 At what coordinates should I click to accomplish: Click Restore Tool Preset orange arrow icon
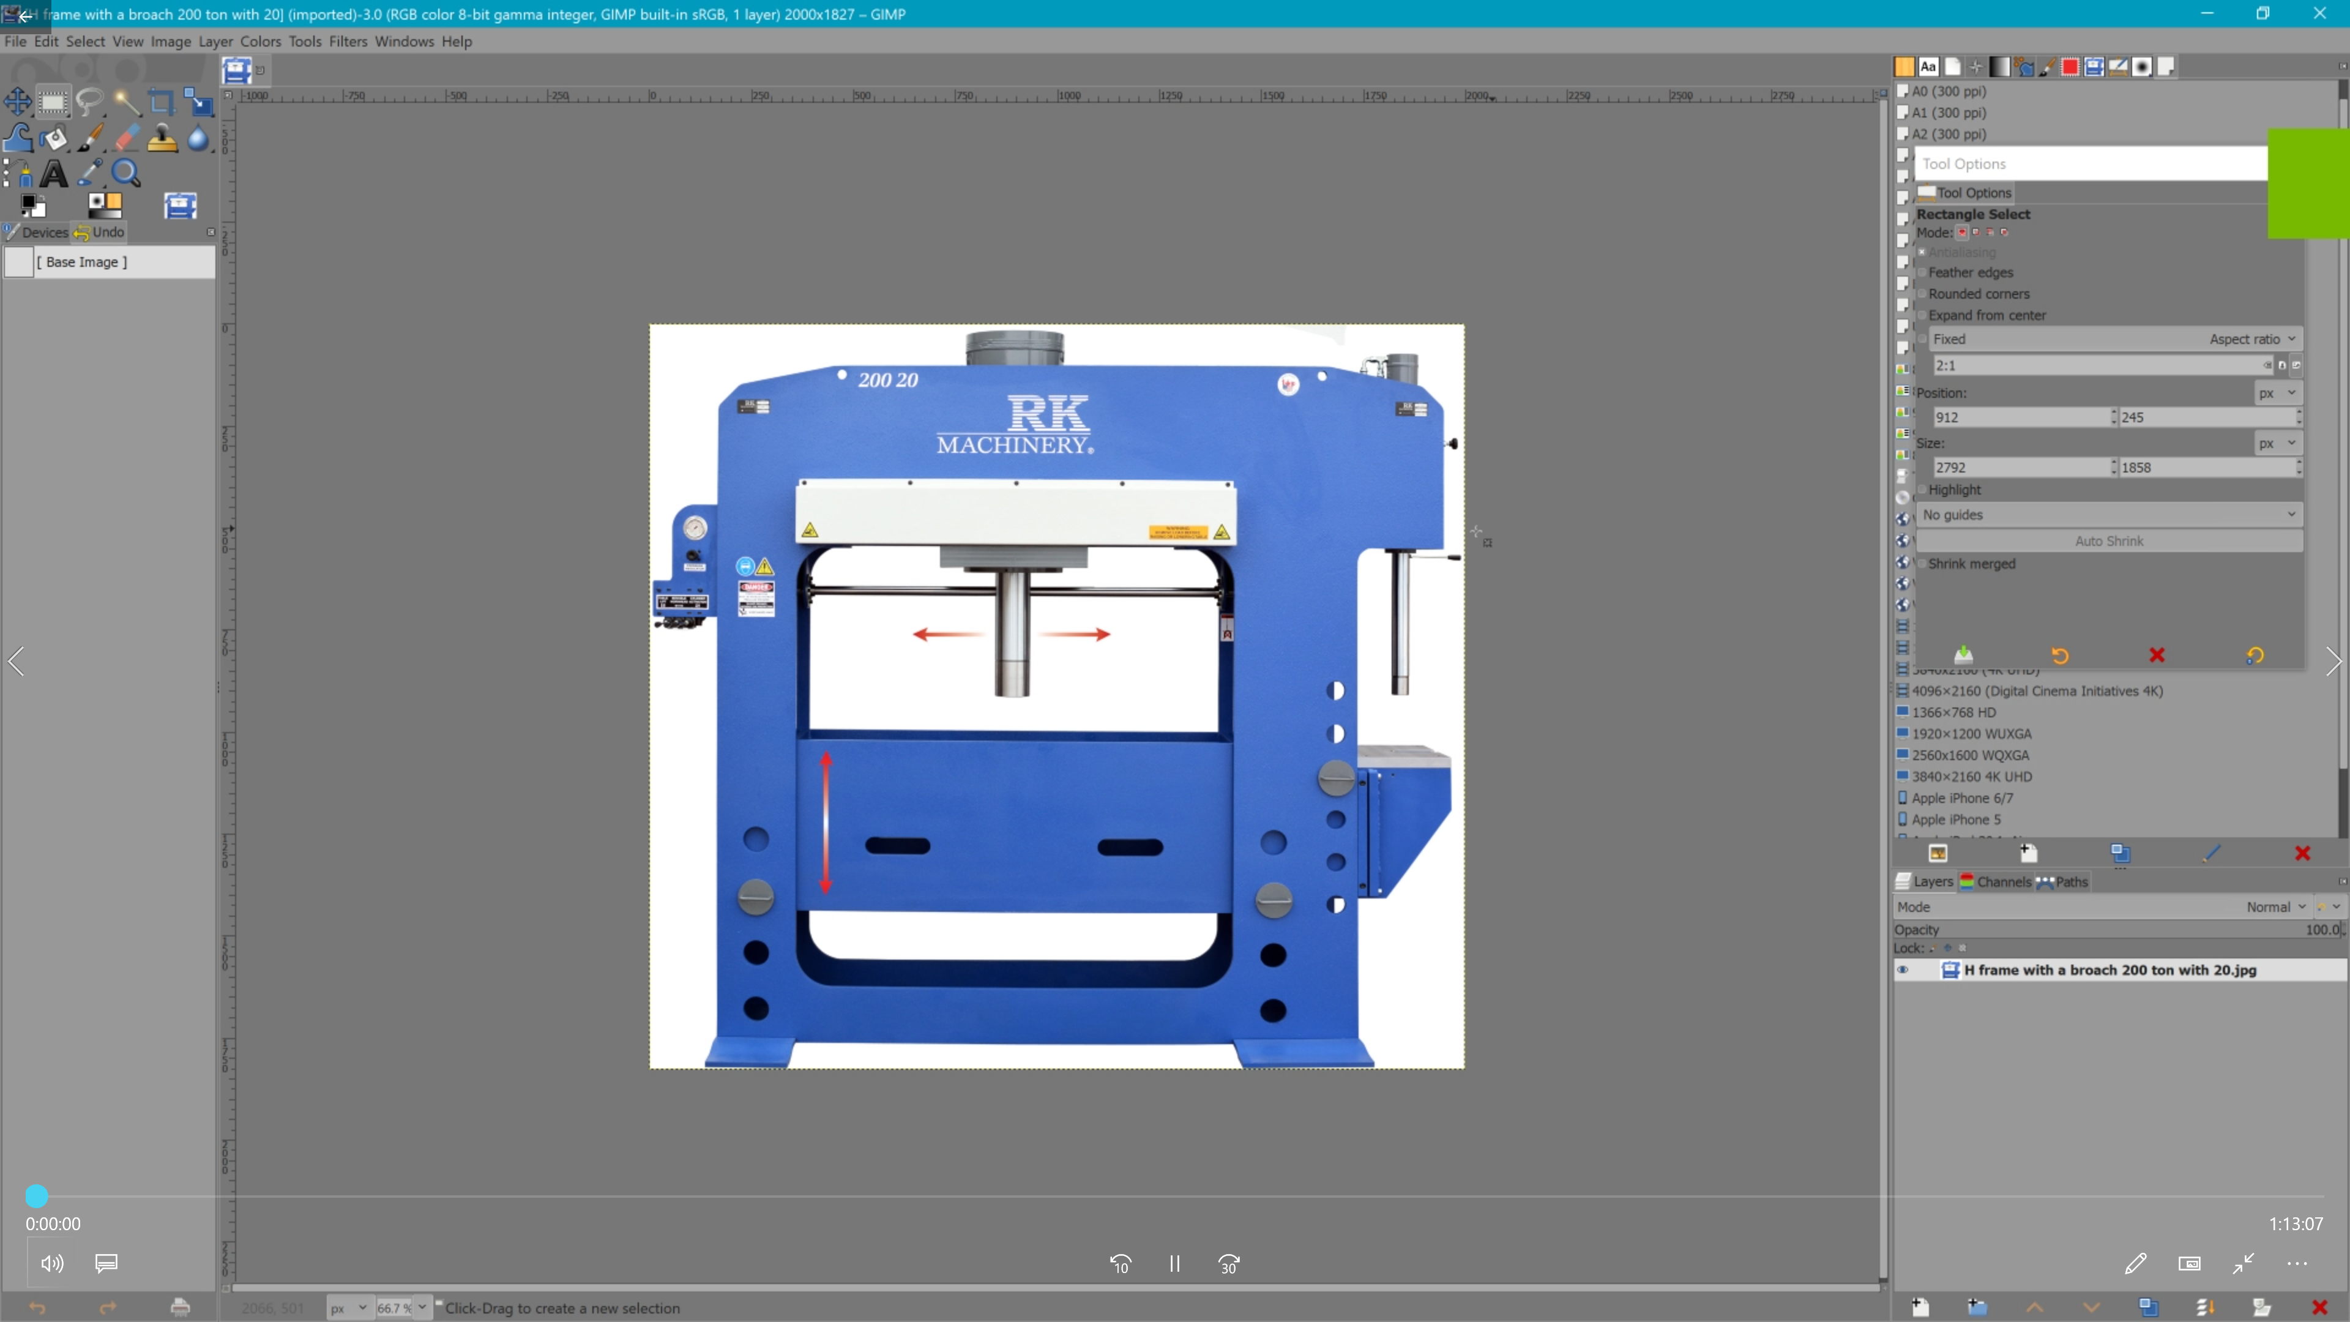coord(2060,655)
